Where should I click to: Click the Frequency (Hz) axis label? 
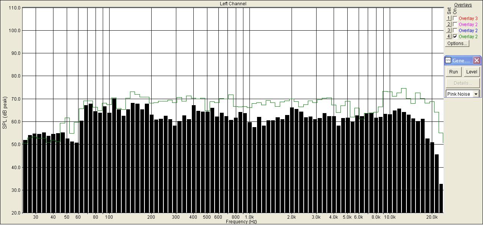click(241, 222)
